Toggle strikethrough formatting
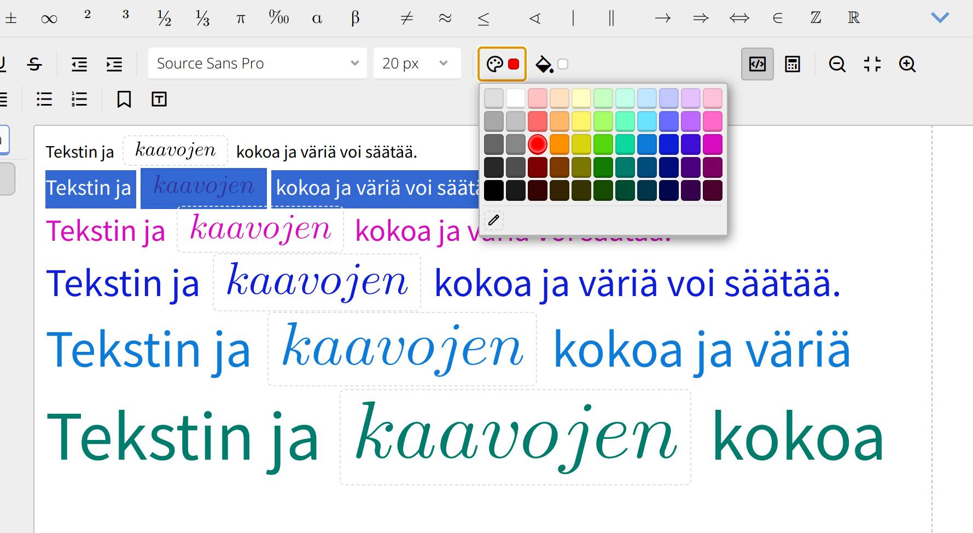This screenshot has width=973, height=533. tap(34, 64)
